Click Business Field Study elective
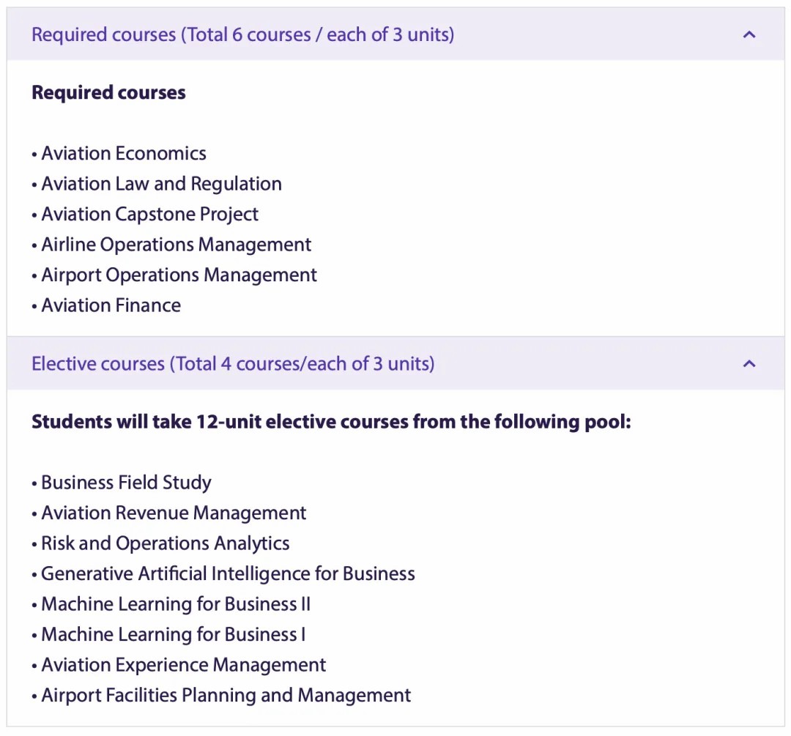 coord(126,483)
